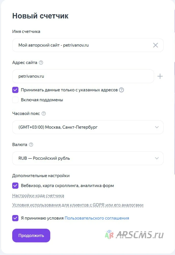Open help icon next to Валюта
Image resolution: width=175 pixels, height=255 pixels.
coord(31,145)
